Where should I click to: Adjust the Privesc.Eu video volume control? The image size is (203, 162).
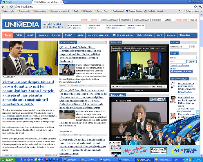(x=159, y=86)
